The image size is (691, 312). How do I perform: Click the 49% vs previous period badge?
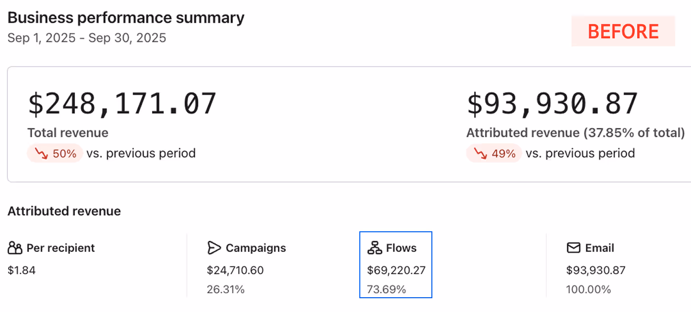(494, 153)
